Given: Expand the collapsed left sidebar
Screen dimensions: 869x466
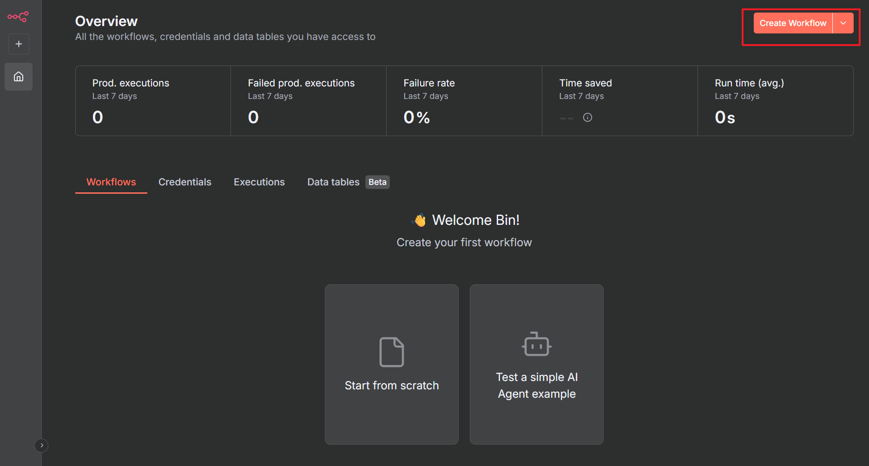Looking at the screenshot, I should (x=41, y=446).
